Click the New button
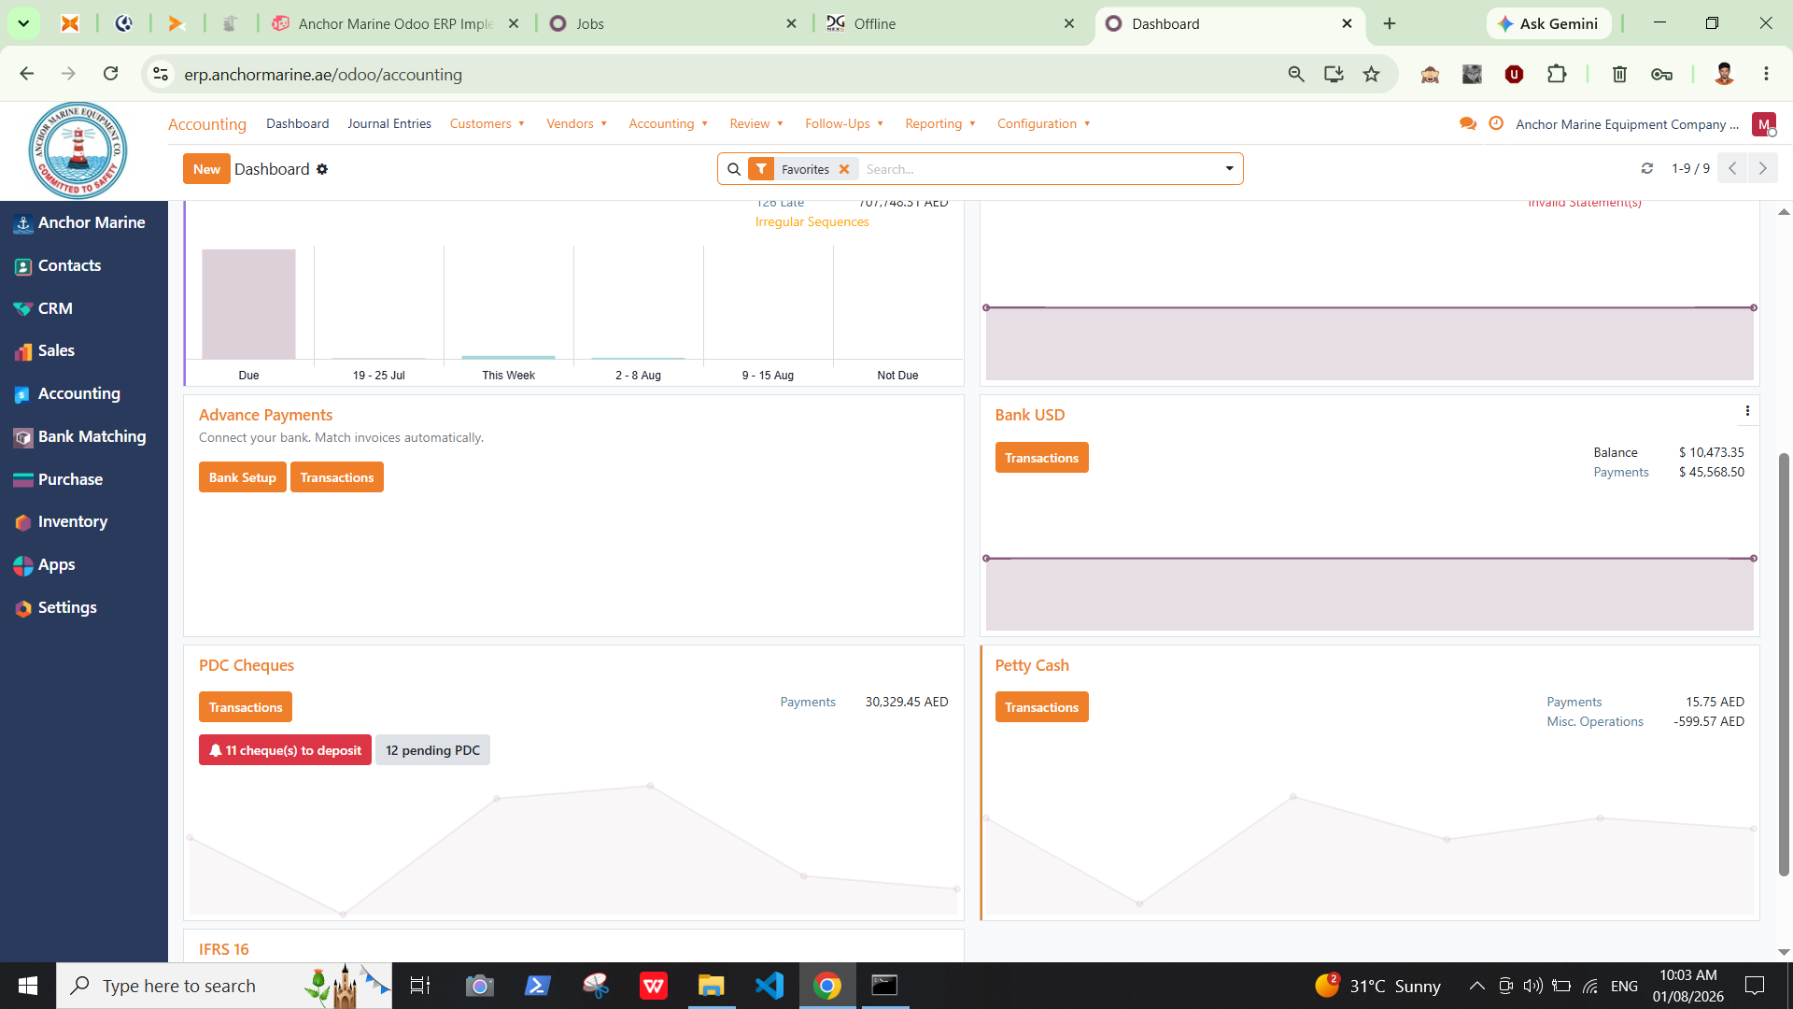 coord(206,169)
